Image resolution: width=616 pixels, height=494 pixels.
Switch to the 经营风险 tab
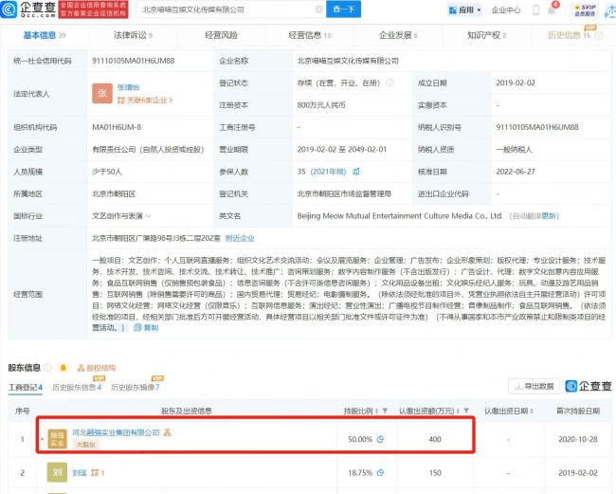221,35
